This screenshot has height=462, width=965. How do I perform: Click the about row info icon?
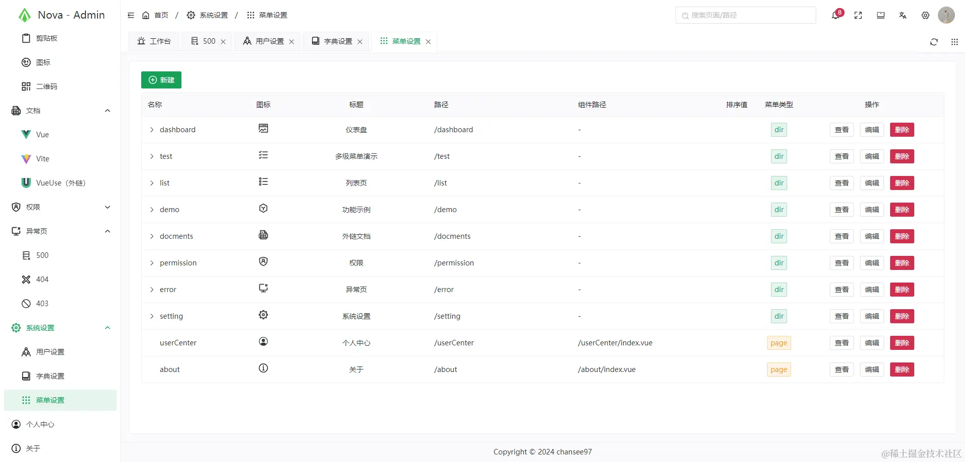[x=263, y=368]
